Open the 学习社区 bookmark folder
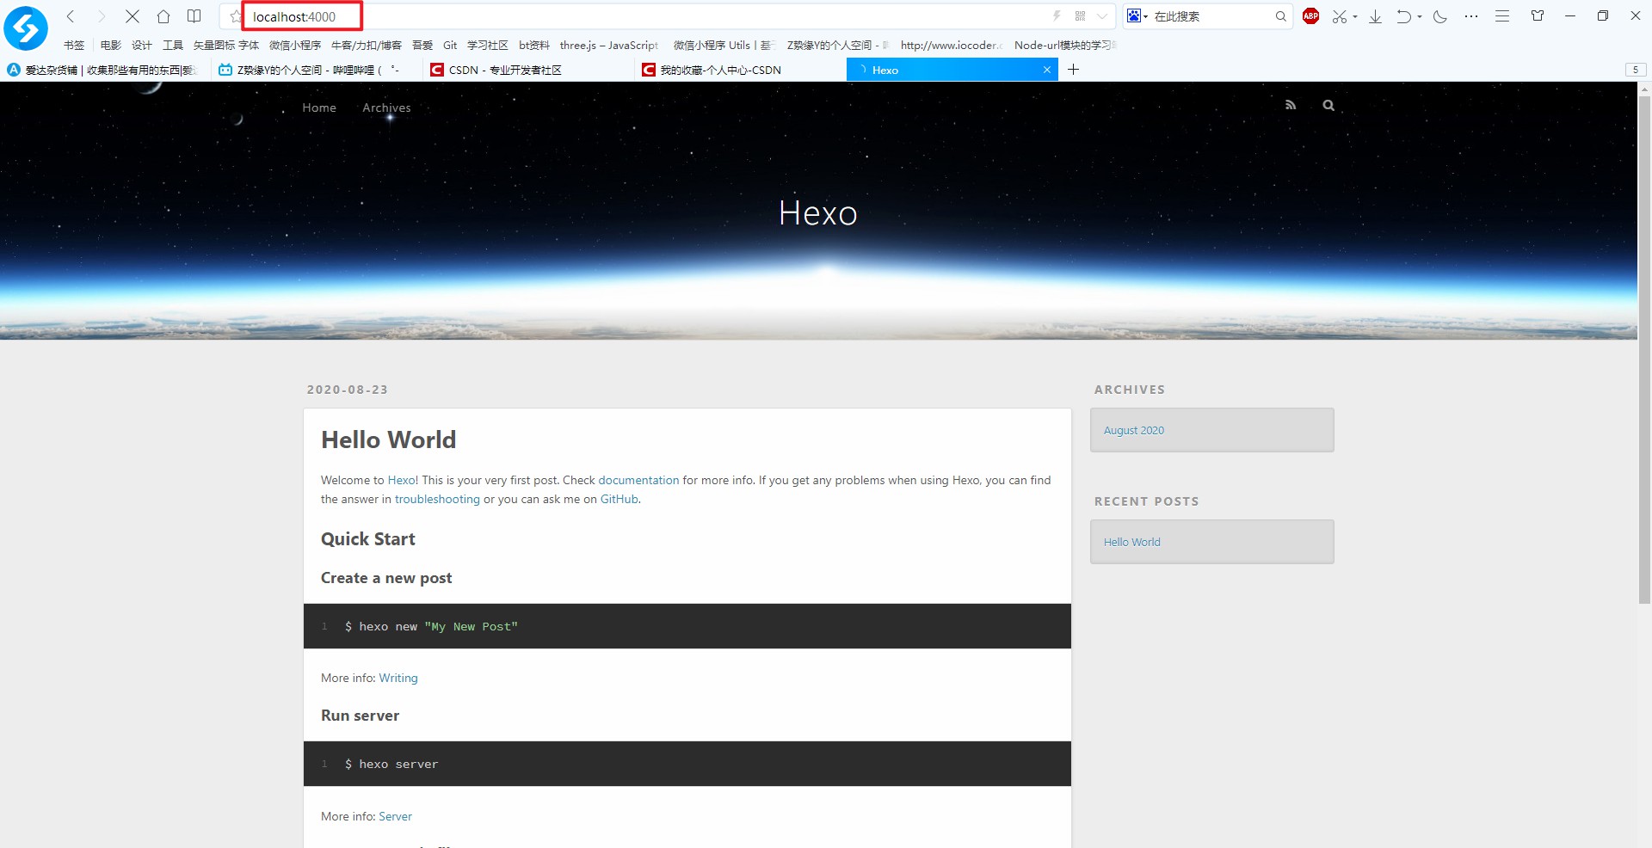The width and height of the screenshot is (1652, 848). [488, 45]
